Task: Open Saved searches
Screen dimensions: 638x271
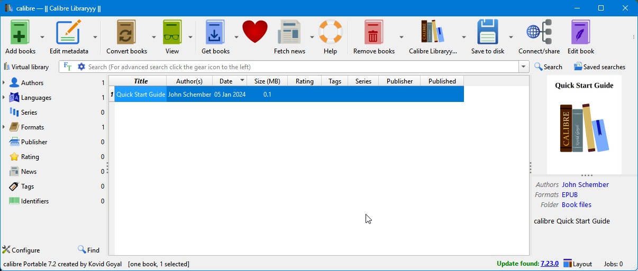Action: tap(599, 67)
